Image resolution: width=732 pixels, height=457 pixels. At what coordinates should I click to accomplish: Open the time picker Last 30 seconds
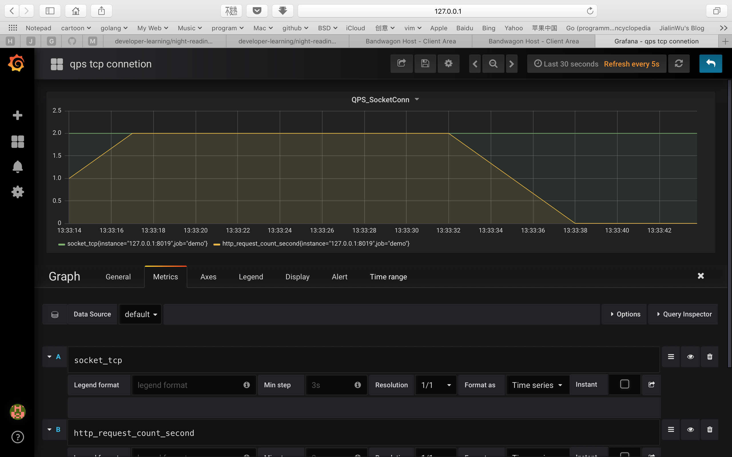click(x=597, y=64)
